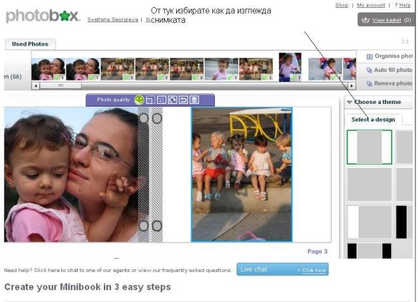This screenshot has height=302, width=418.
Task: Open the My account link
Action: coord(371,5)
